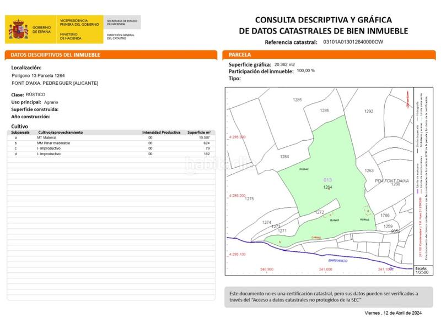Select the cadastral reference 03101A013012640000OW
The width and height of the screenshot is (441, 330).
pos(359,42)
